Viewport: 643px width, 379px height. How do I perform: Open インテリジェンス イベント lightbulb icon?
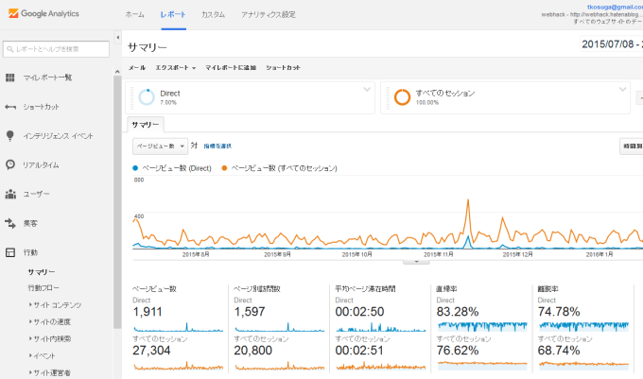pyautogui.click(x=10, y=136)
